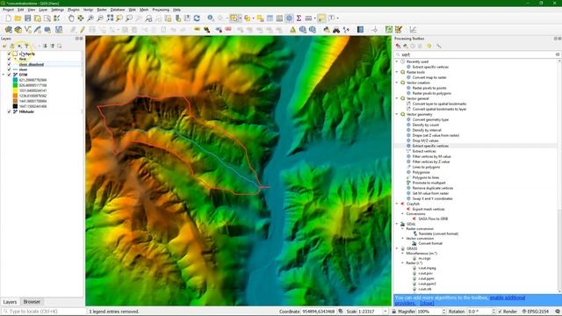
Task: Select the Identify Features tool
Action: [x=211, y=18]
